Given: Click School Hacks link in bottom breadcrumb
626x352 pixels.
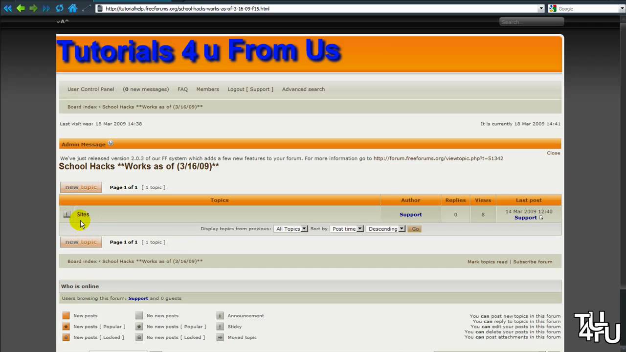Looking at the screenshot, I should point(152,261).
